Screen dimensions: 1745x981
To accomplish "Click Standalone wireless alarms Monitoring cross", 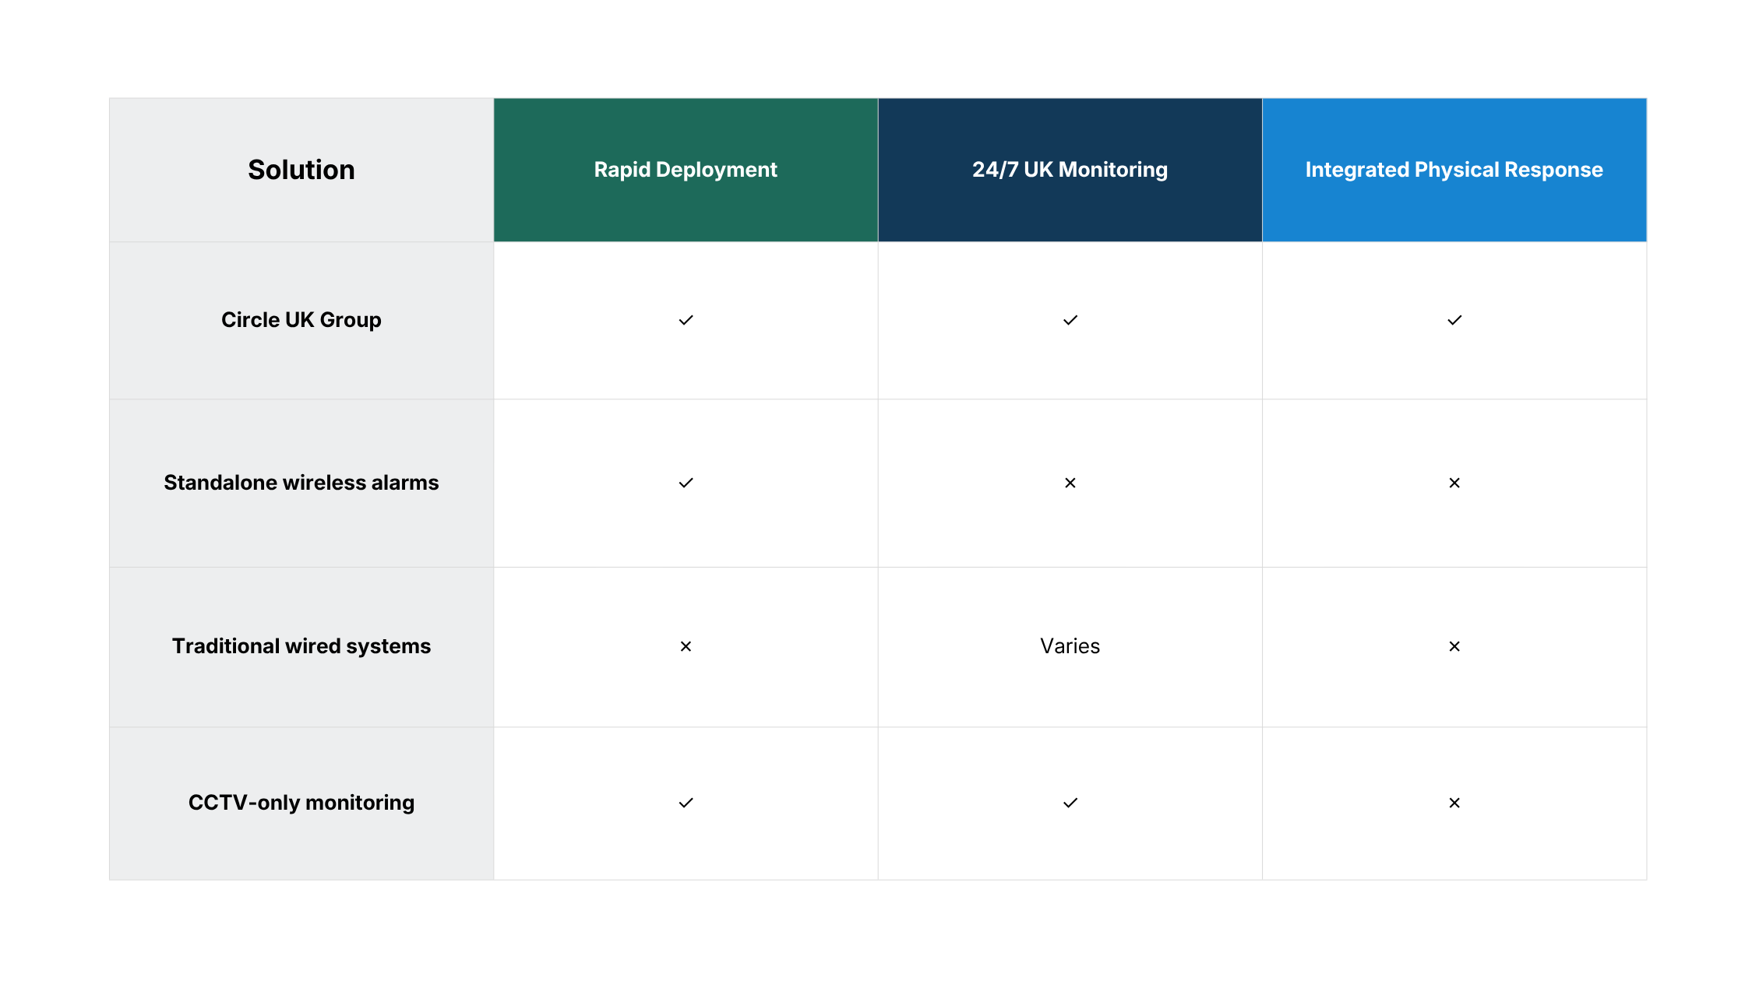I will (1070, 483).
